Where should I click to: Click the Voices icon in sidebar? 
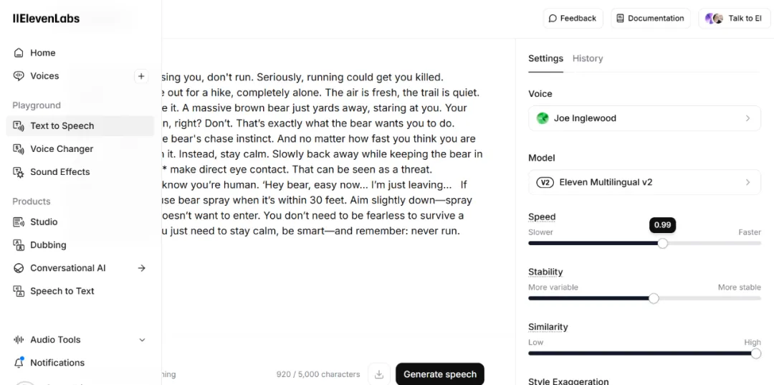click(19, 76)
